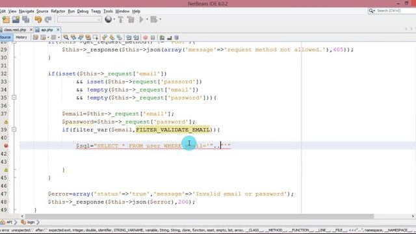Click the Build Project hammer icon
The width and height of the screenshot is (416, 234).
click(121, 19)
